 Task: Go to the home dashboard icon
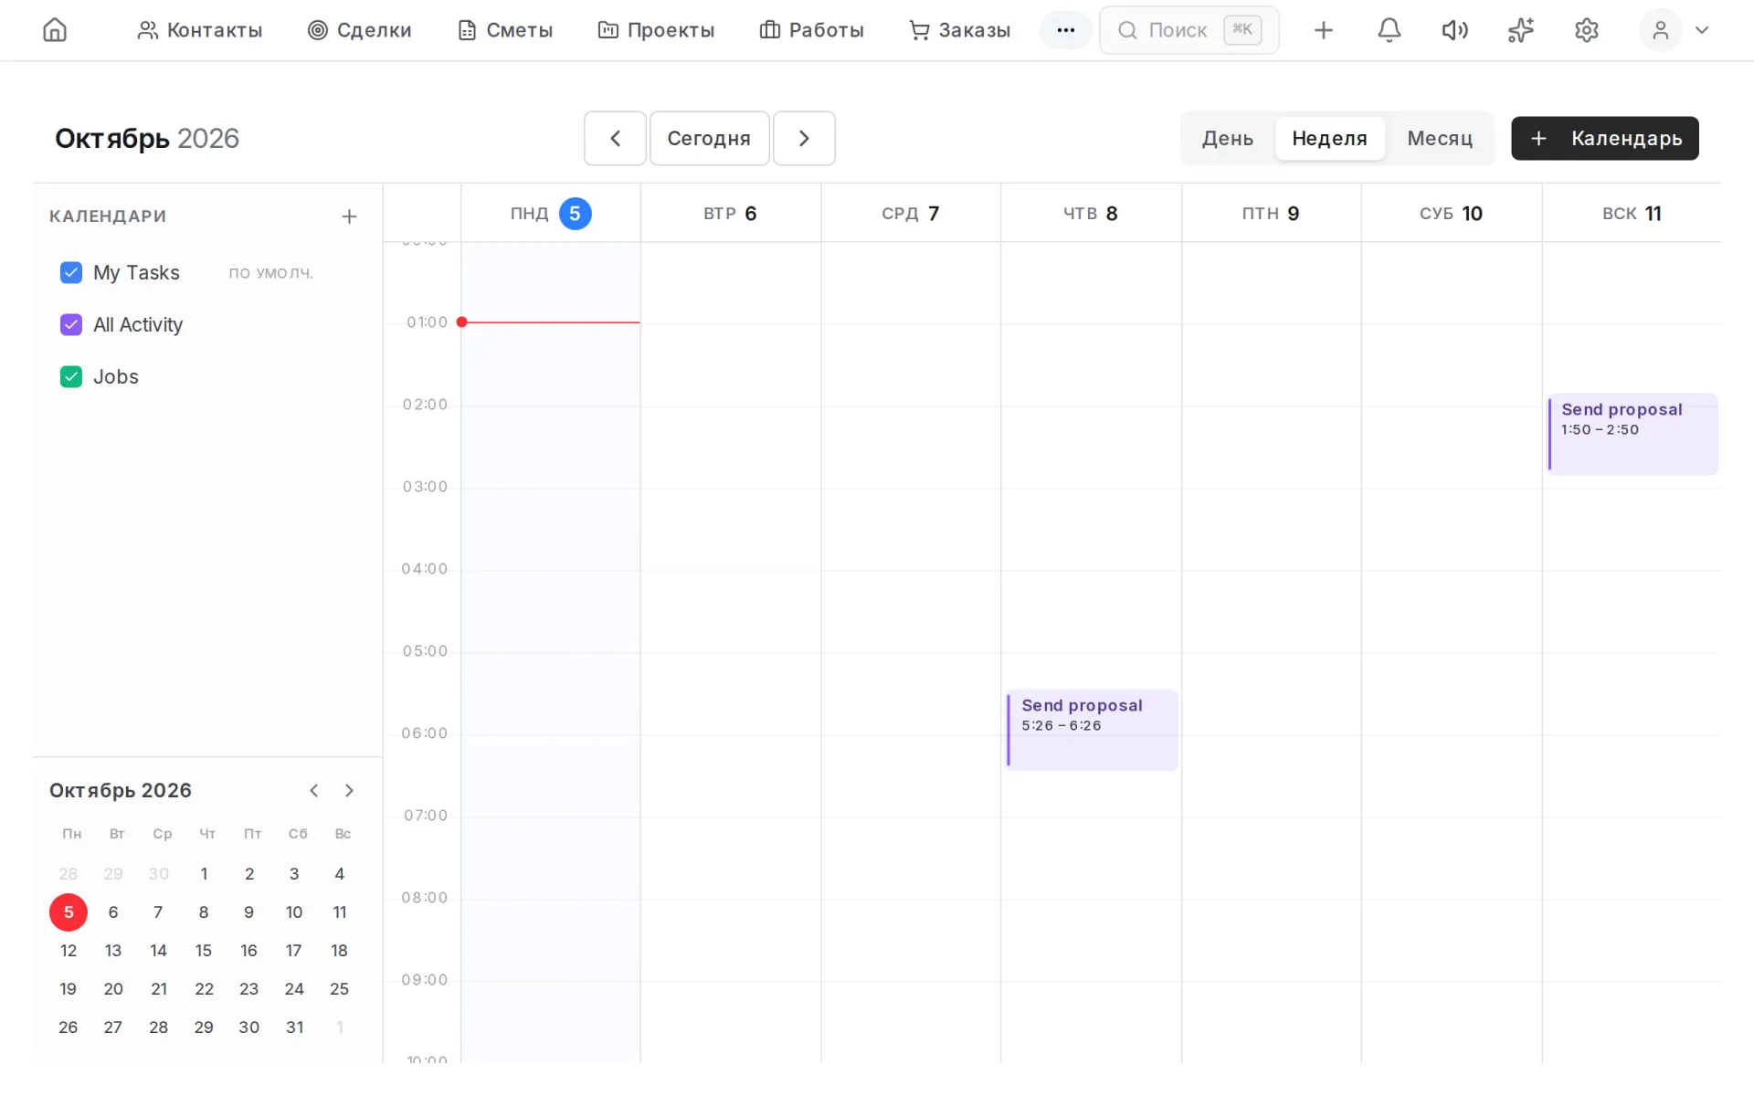click(x=55, y=30)
